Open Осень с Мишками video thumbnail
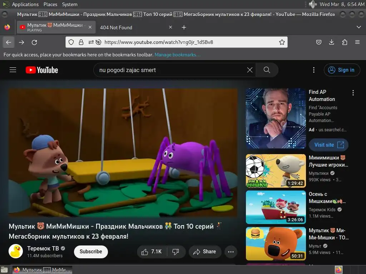This screenshot has width=366, height=274. [x=276, y=207]
